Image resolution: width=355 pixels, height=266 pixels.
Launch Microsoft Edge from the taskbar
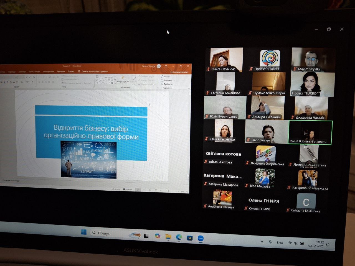pos(179,237)
